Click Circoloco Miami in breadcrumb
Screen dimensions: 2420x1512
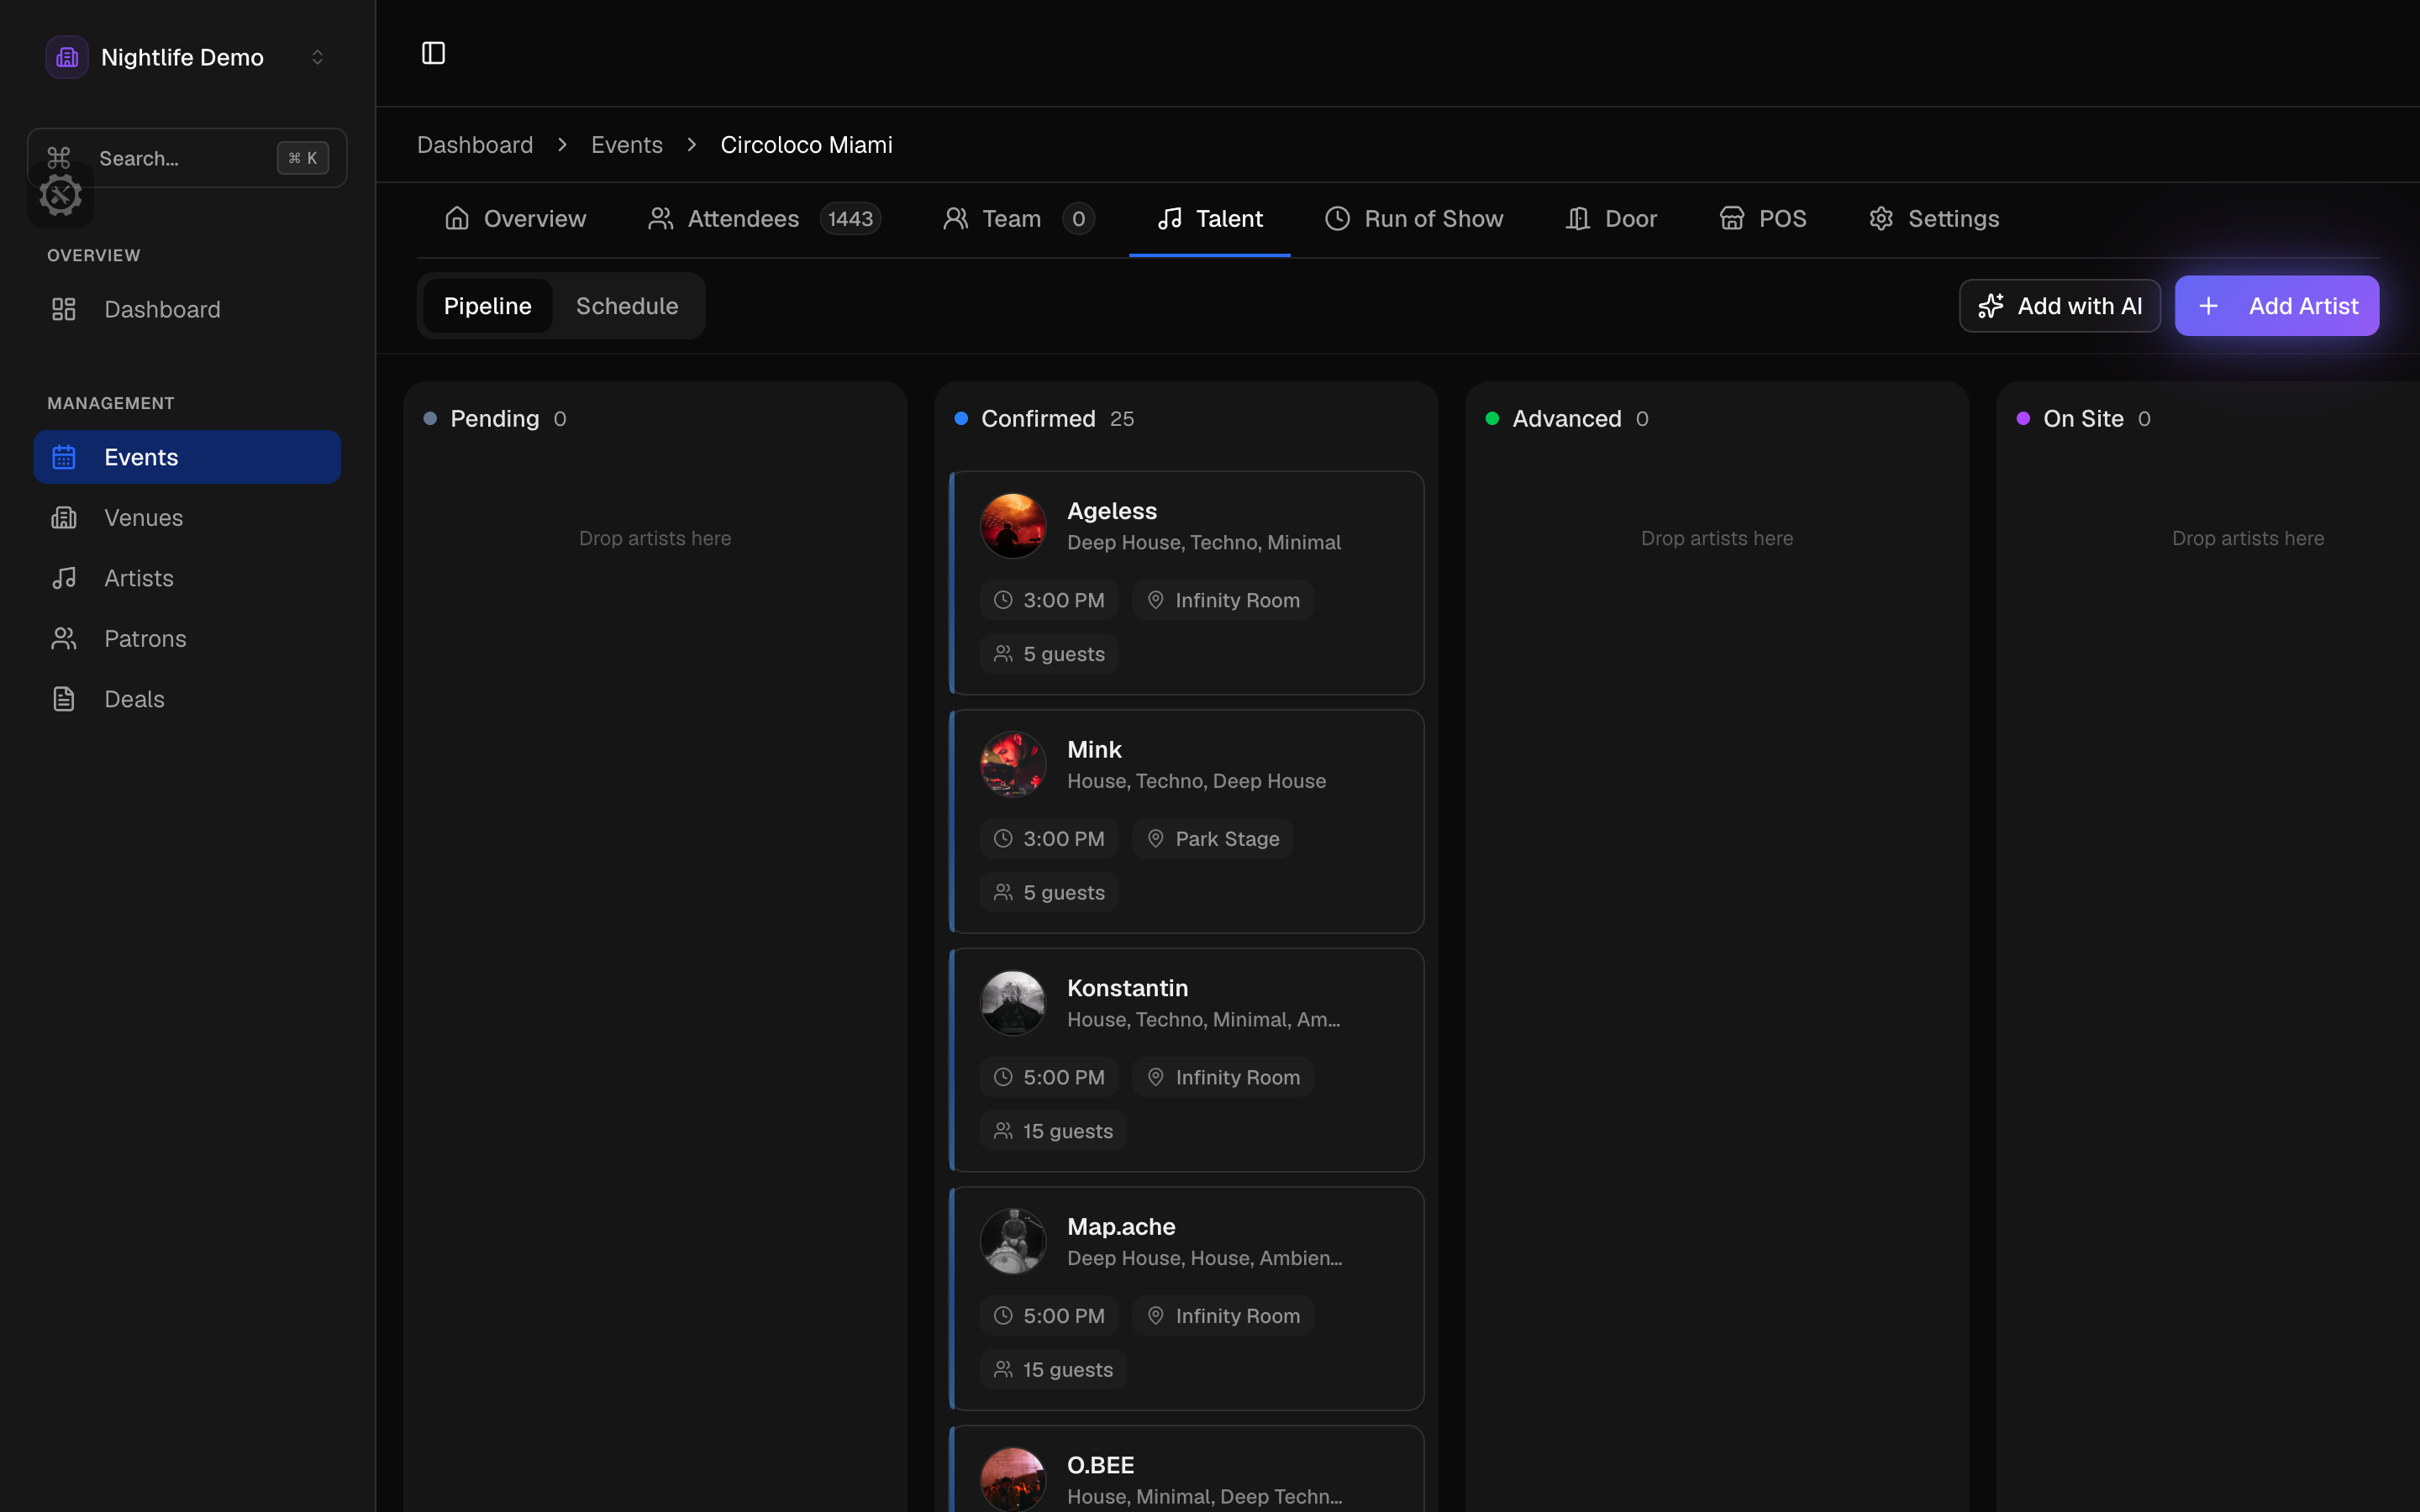[x=806, y=145]
